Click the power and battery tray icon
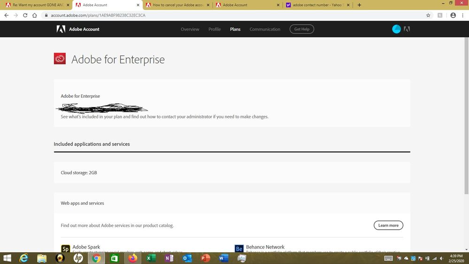Viewport: 469px width, 264px height. [427, 258]
